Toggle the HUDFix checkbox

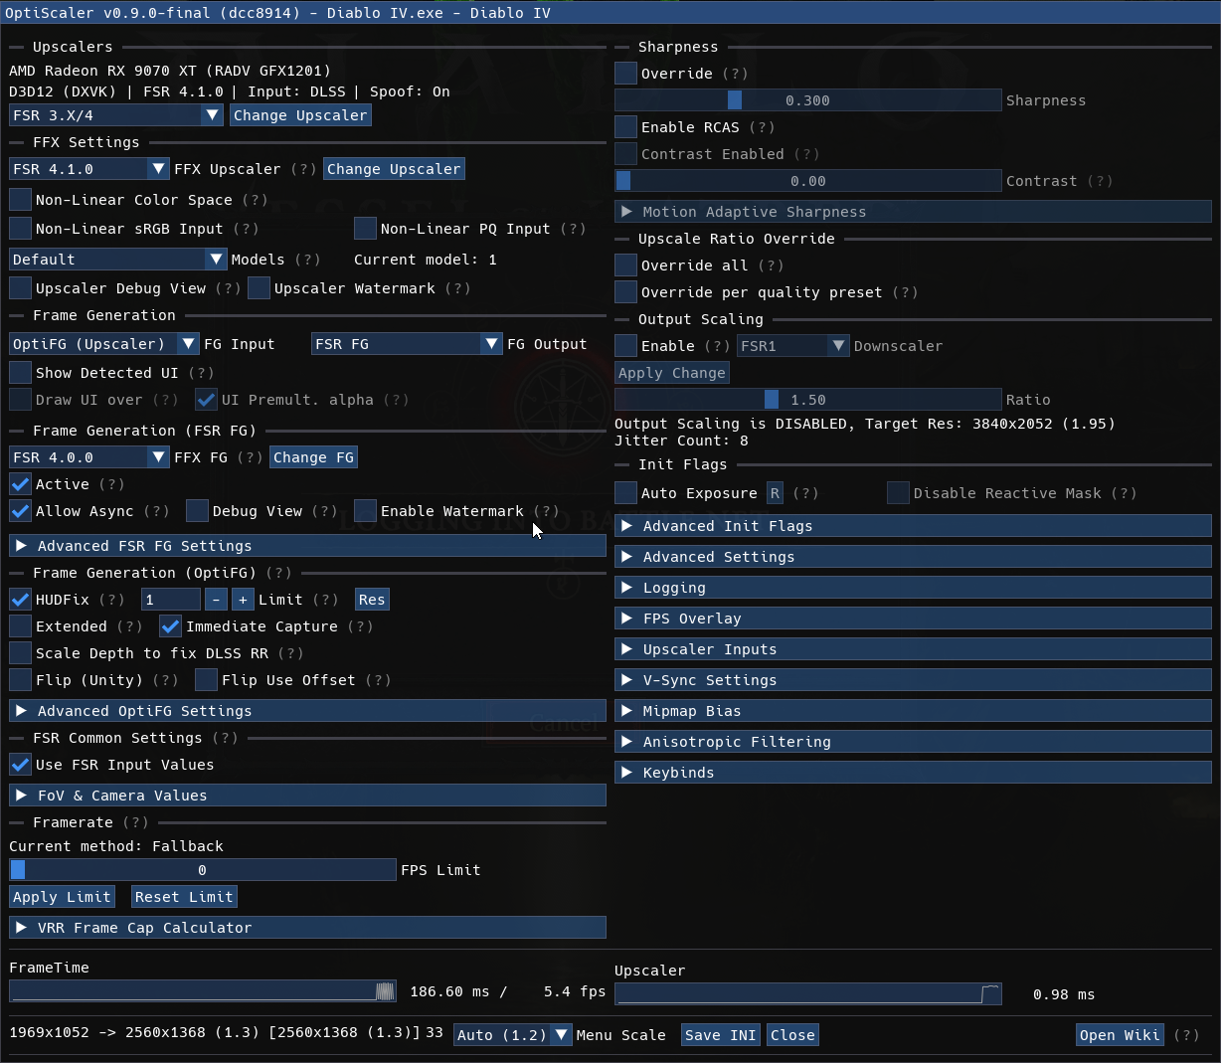coord(20,600)
